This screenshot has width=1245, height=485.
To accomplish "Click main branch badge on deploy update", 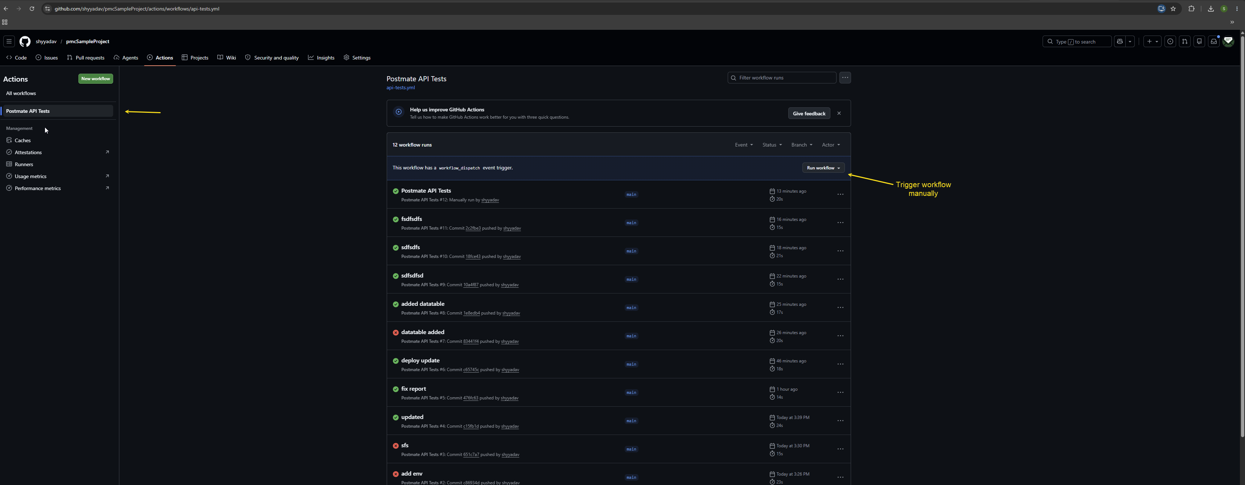I will coord(631,364).
